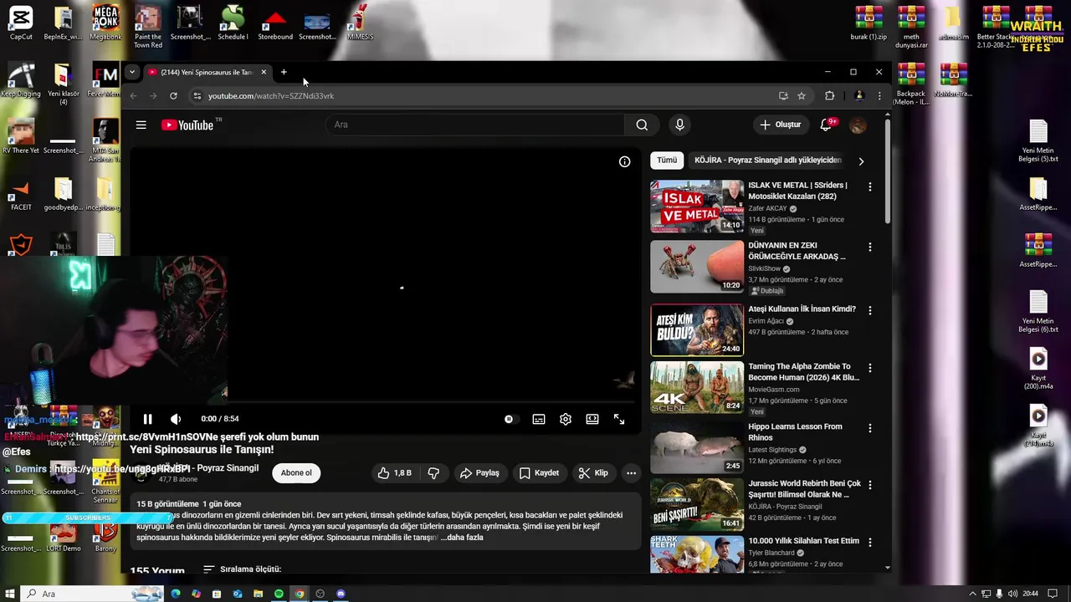The height and width of the screenshot is (602, 1071).
Task: Open install app icon in address bar
Action: (783, 96)
